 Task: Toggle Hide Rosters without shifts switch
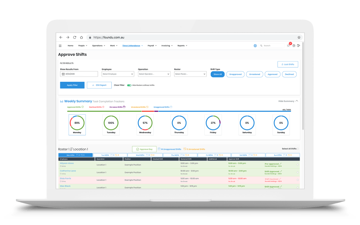pyautogui.click(x=129, y=85)
